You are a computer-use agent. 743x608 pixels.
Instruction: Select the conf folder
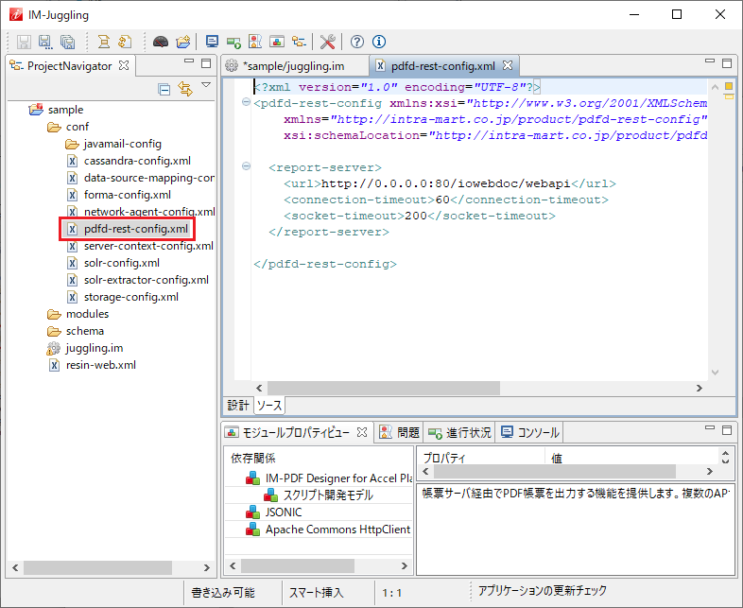(78, 127)
